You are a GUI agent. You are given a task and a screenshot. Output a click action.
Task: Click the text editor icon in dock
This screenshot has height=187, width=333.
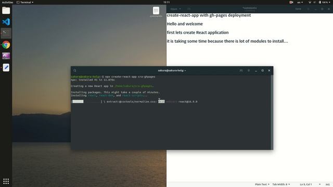pyautogui.click(x=6, y=68)
